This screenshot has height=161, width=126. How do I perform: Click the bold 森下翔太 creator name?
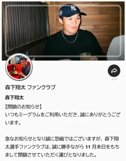point(14,98)
